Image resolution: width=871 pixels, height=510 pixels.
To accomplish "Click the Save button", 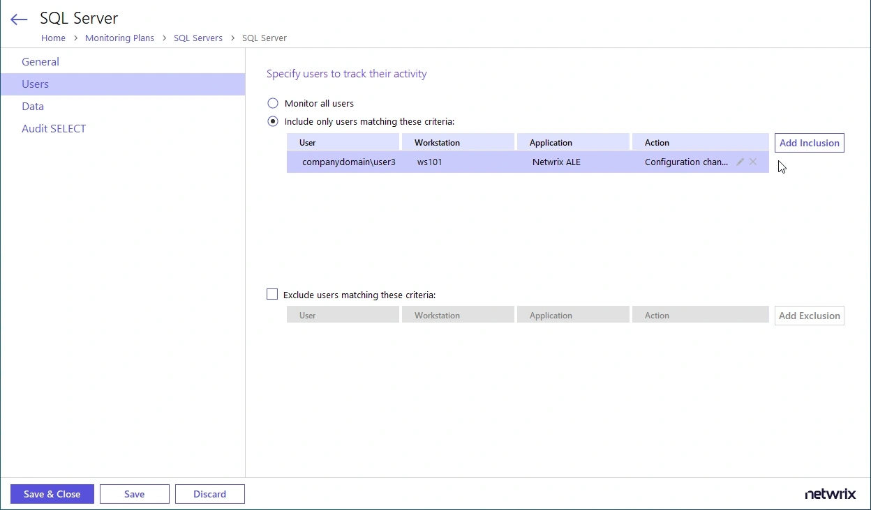I will [x=134, y=493].
